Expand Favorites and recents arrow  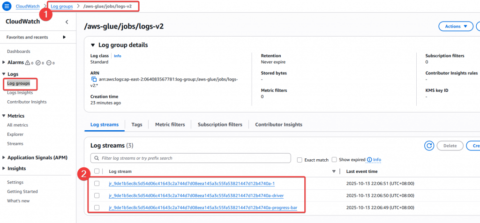[64, 37]
